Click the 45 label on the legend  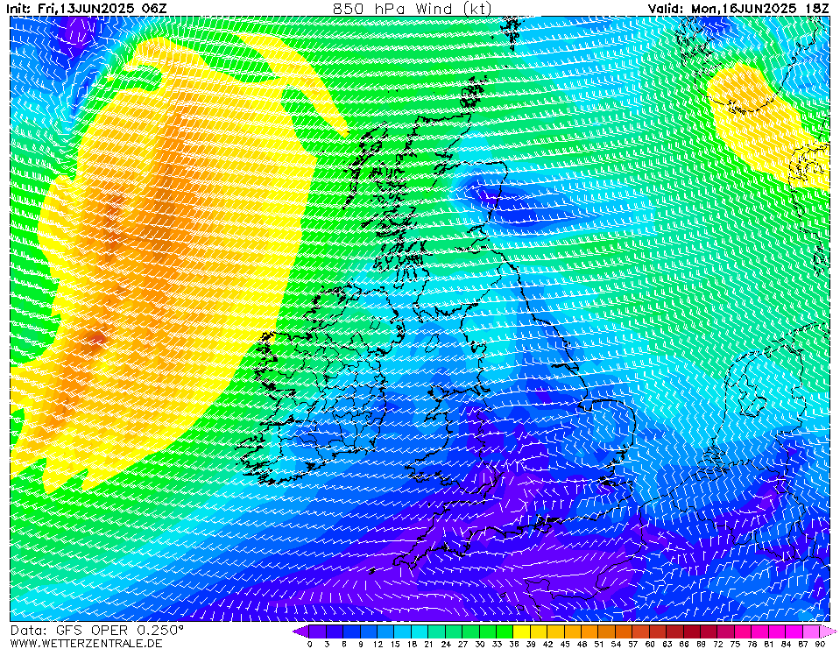coord(565,644)
